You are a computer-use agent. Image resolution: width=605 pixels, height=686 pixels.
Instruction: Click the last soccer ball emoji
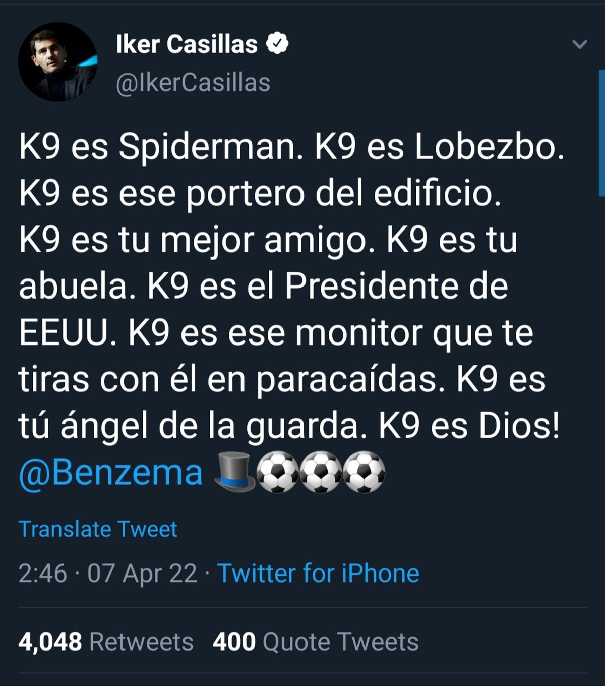tap(364, 472)
